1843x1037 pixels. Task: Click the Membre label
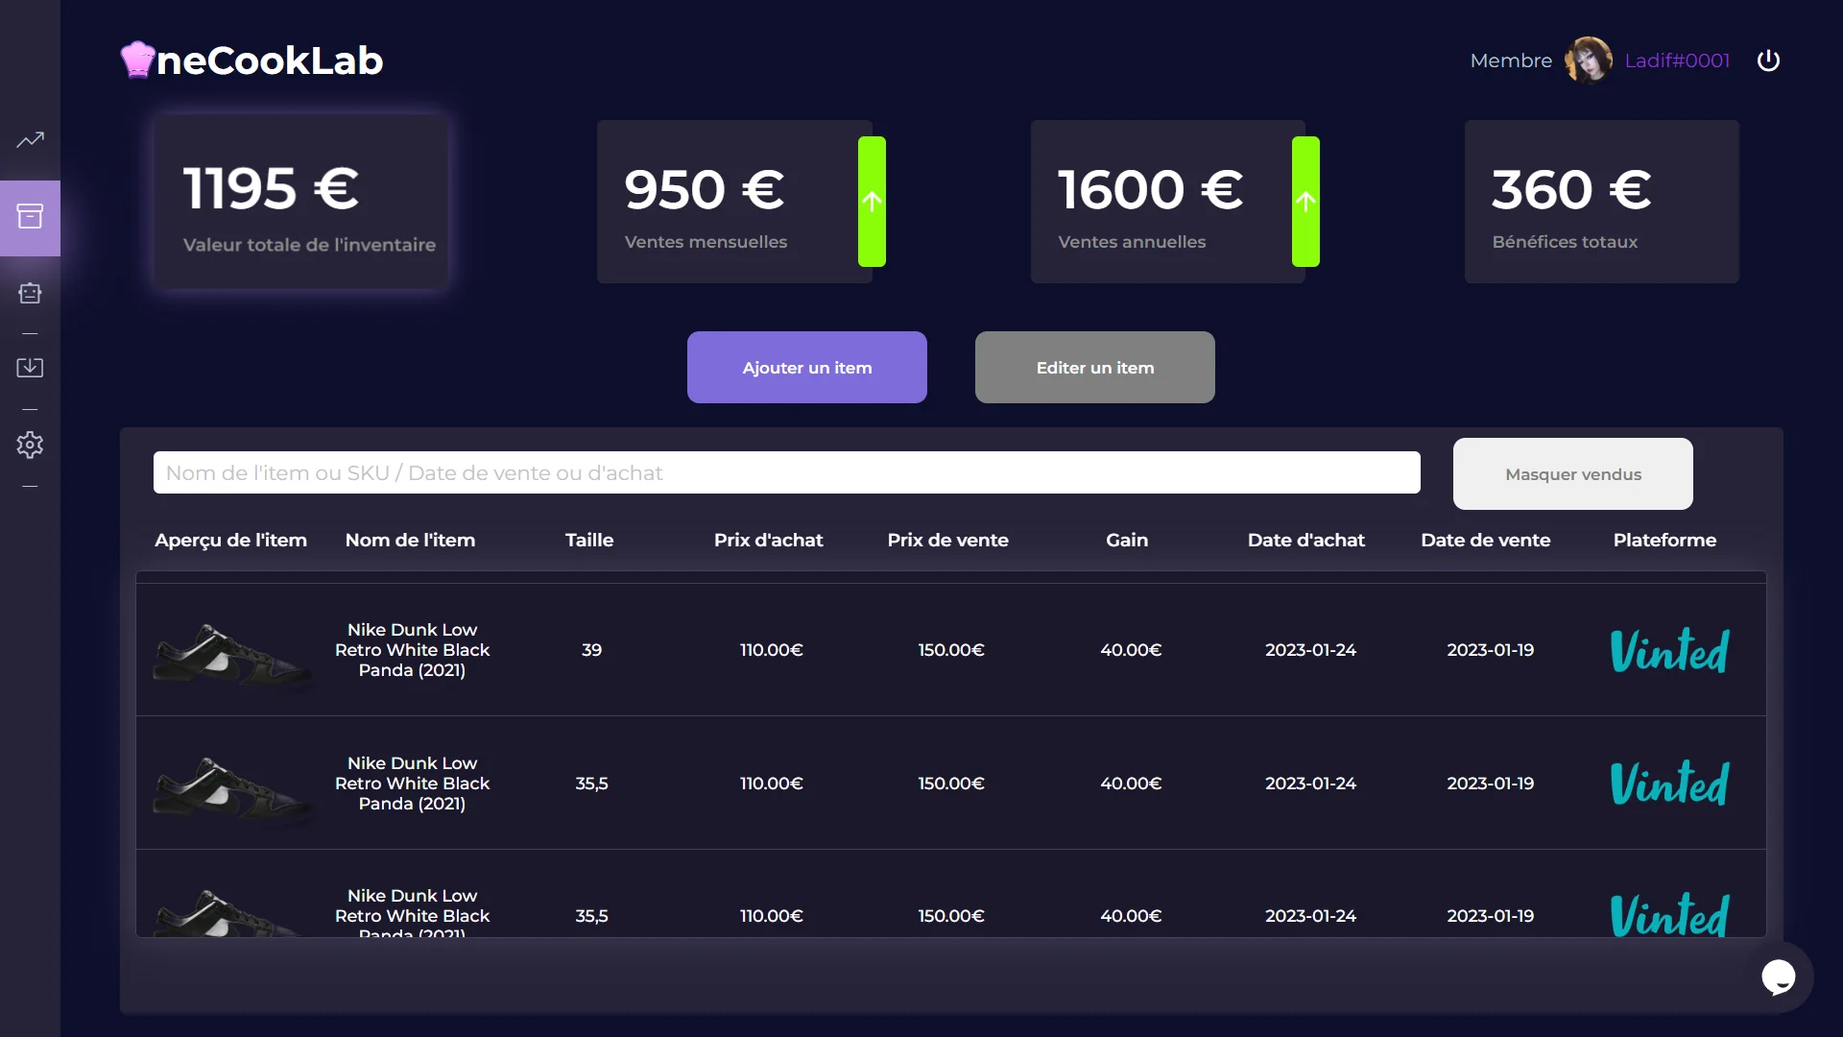point(1511,60)
